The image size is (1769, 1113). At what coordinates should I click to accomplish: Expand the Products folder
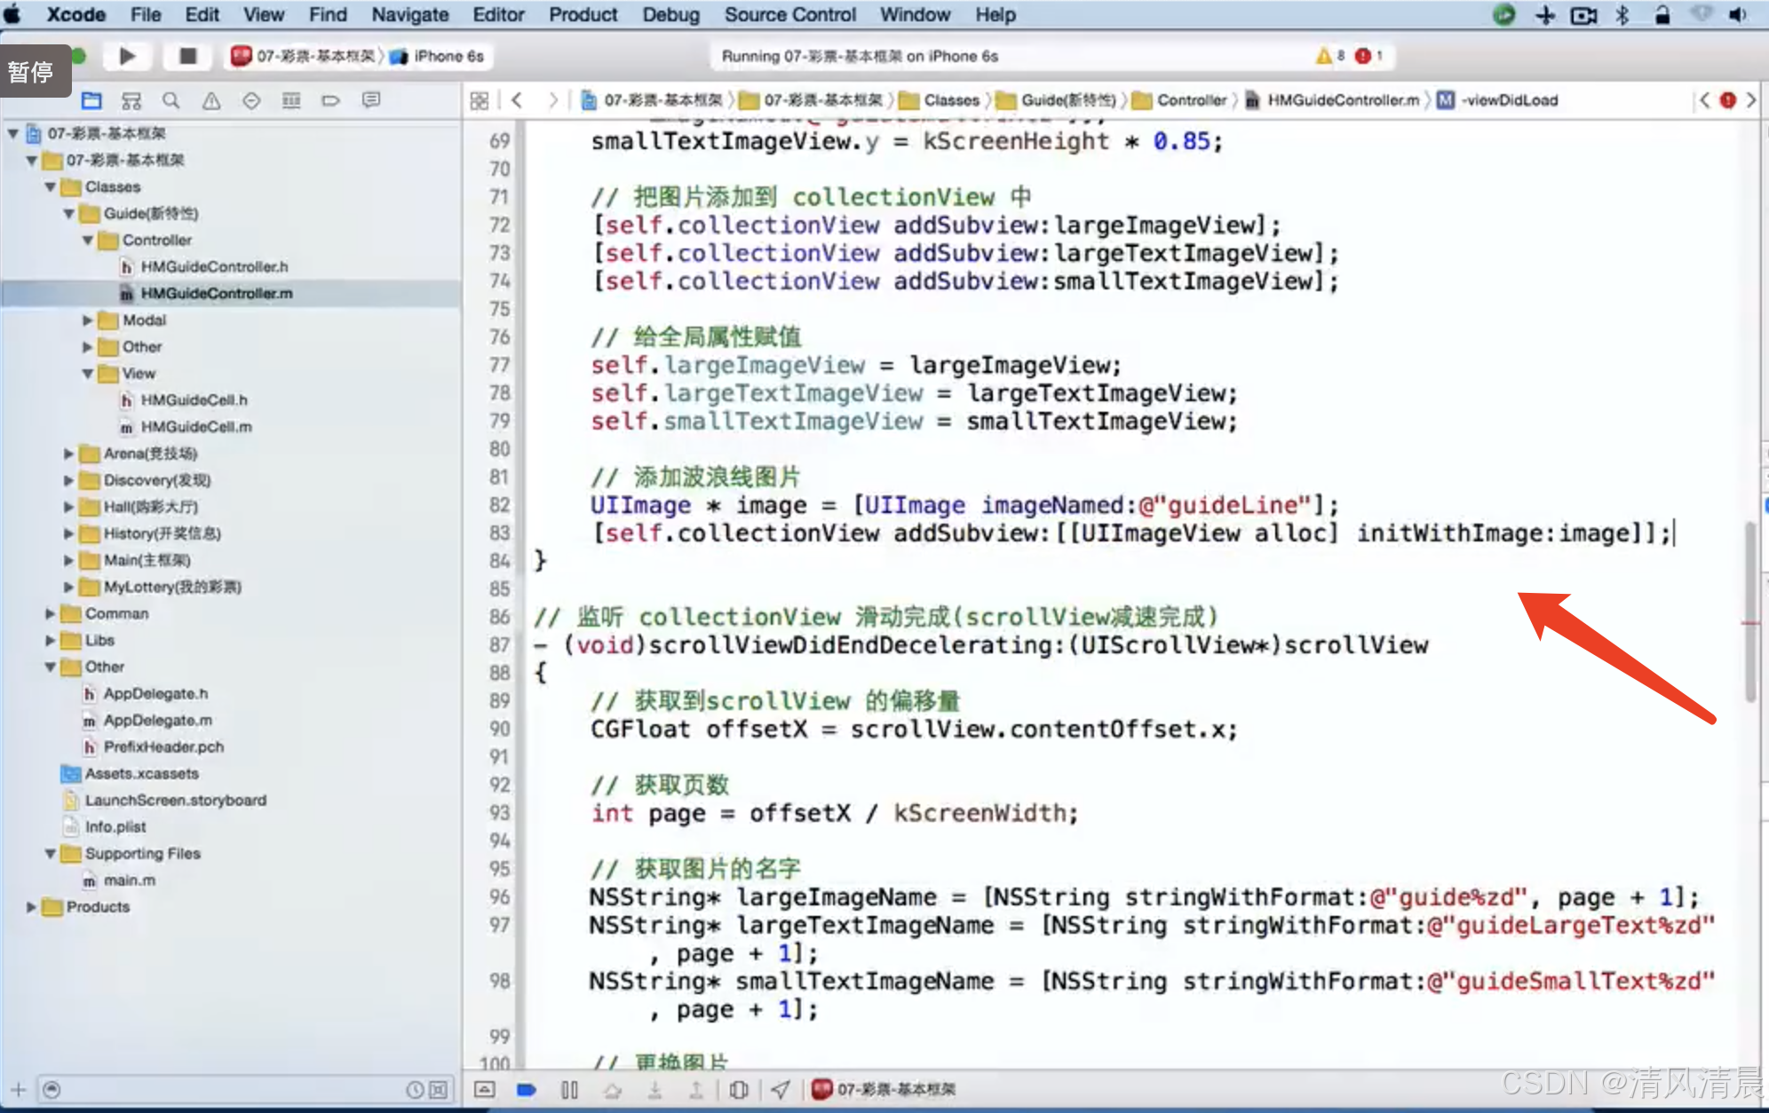[32, 907]
